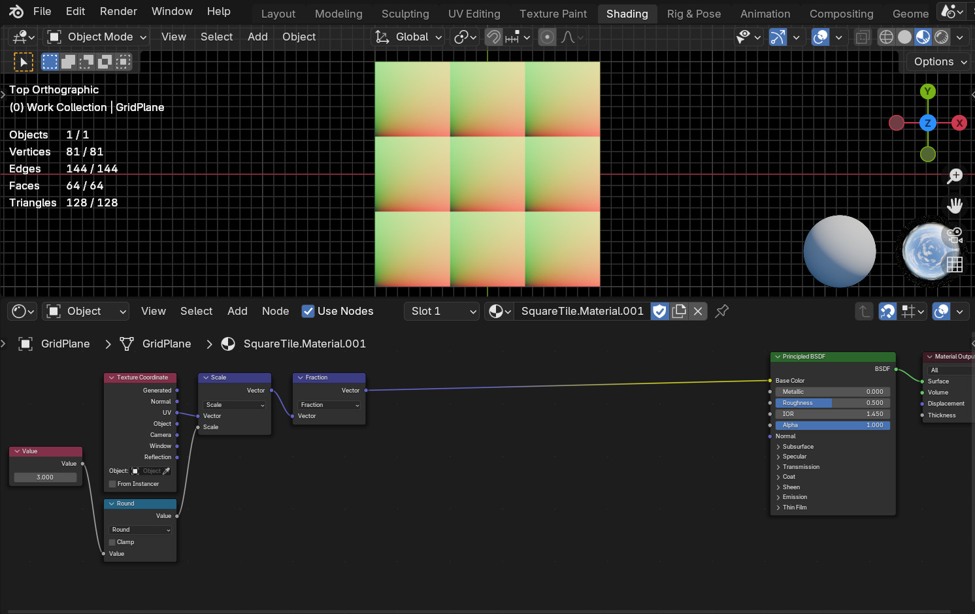The width and height of the screenshot is (975, 614).
Task: Pin the node tree
Action: 721,312
